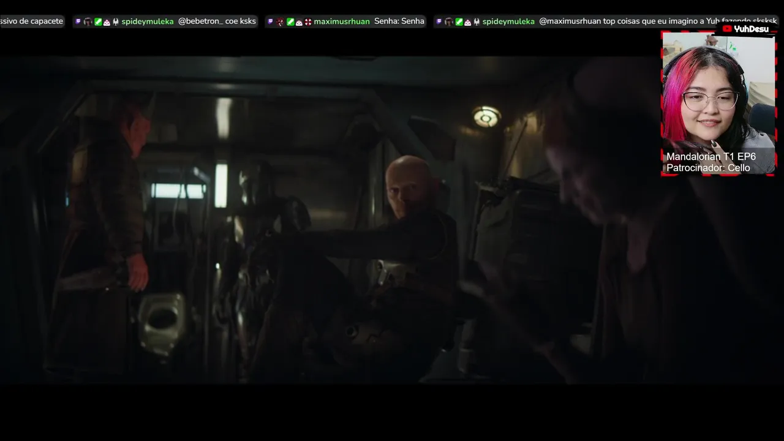Click 'ssivo de capacete' chat message
Viewport: 784px width, 441px height.
(31, 21)
